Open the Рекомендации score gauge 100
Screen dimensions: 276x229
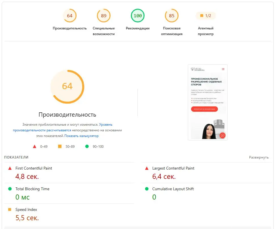(138, 16)
